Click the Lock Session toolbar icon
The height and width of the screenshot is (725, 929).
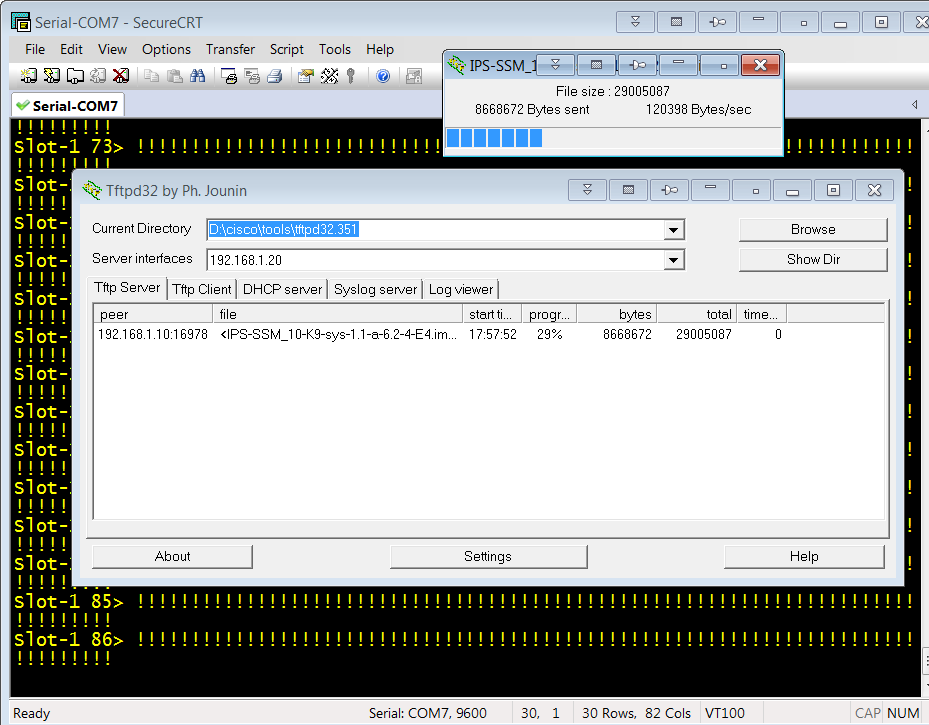(x=414, y=75)
